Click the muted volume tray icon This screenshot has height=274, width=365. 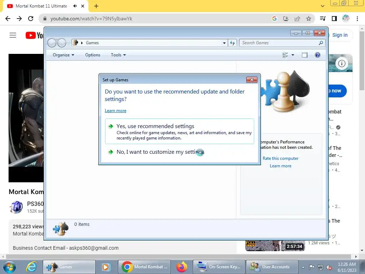coord(329,267)
